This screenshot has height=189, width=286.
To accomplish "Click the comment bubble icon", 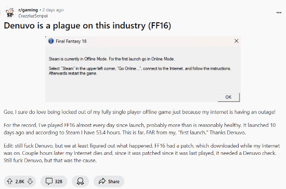I will coord(49,181).
